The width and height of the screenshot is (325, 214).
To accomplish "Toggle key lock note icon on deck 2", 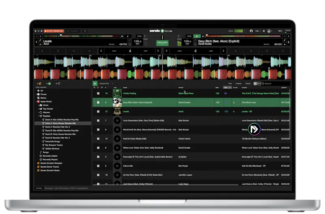I will [285, 40].
